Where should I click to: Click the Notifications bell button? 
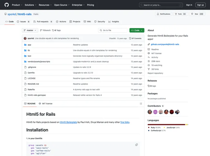pos(164,14)
